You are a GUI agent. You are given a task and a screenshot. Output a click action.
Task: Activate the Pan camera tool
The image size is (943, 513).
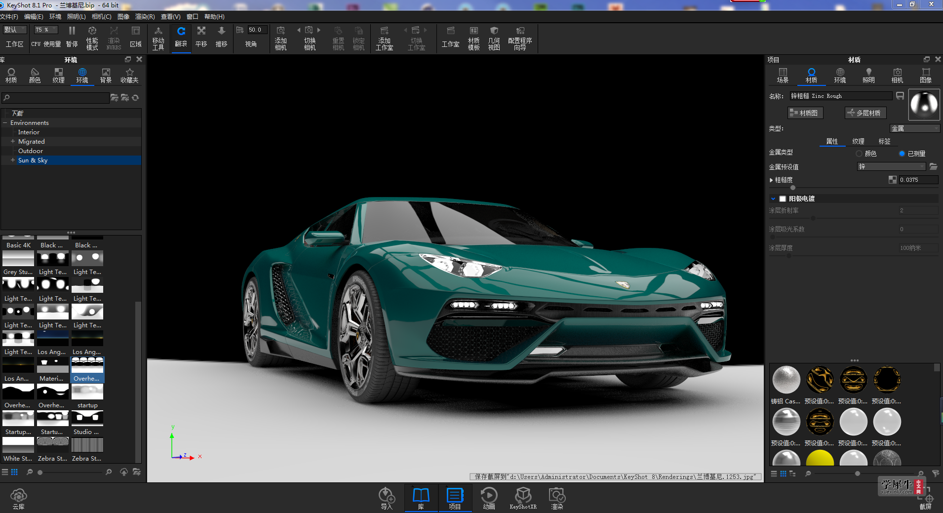[x=201, y=38]
